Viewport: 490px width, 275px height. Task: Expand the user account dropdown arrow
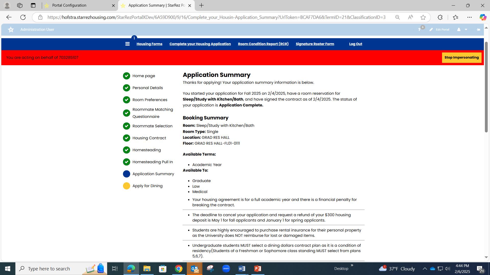coord(466,30)
